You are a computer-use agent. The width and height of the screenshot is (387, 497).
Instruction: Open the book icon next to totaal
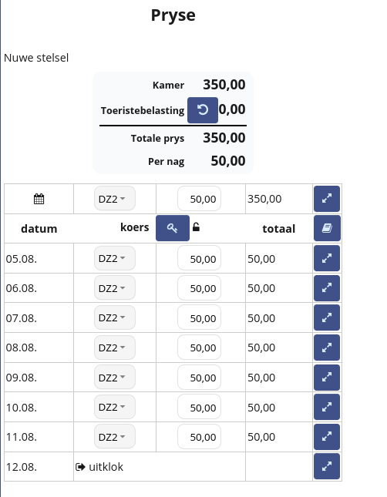pos(327,228)
